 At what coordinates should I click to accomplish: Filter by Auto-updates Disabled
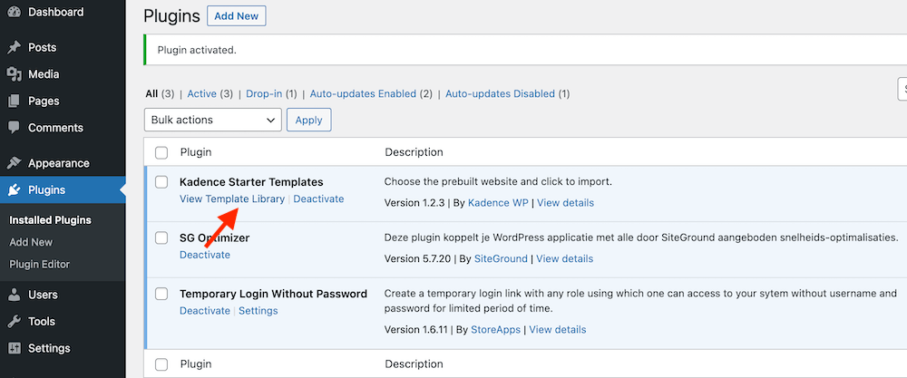[500, 93]
